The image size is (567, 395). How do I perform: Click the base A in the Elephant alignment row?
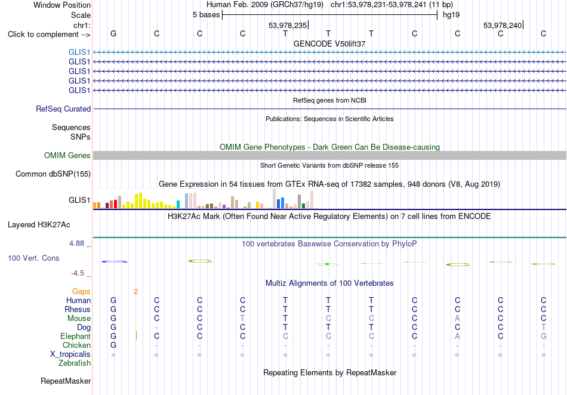[457, 336]
